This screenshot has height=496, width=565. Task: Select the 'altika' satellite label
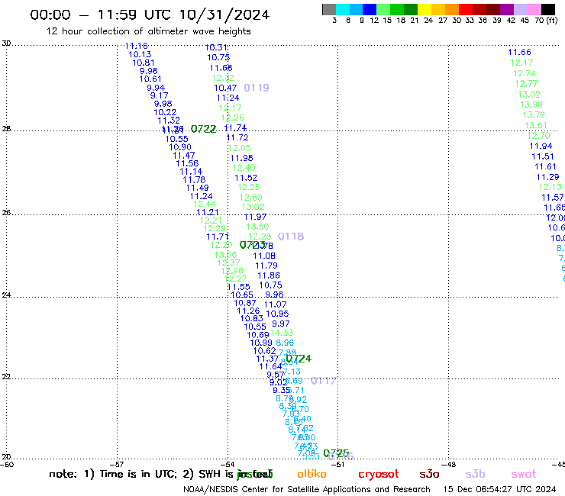coord(312,474)
